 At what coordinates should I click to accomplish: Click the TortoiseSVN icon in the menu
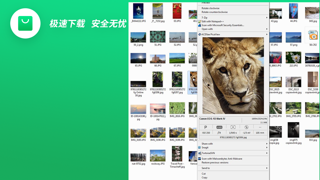pos(200,153)
